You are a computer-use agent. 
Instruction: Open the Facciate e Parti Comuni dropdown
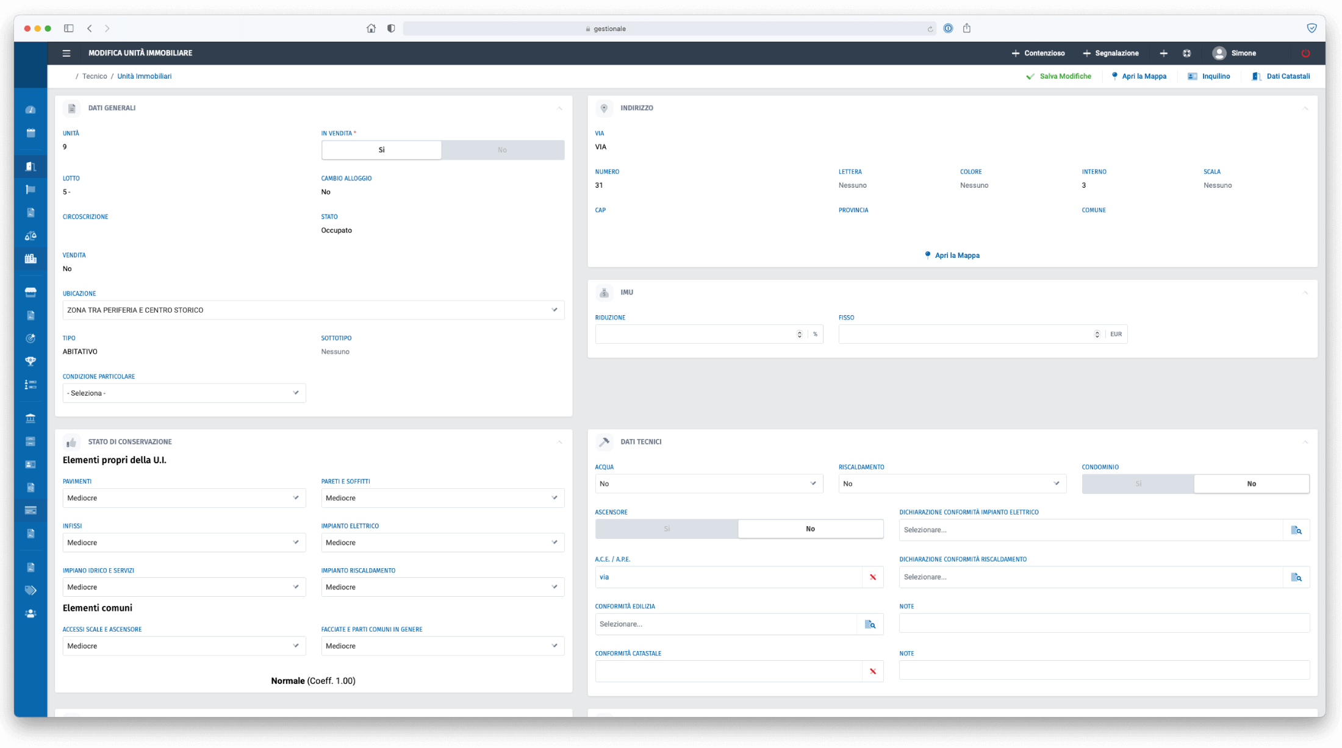(442, 646)
